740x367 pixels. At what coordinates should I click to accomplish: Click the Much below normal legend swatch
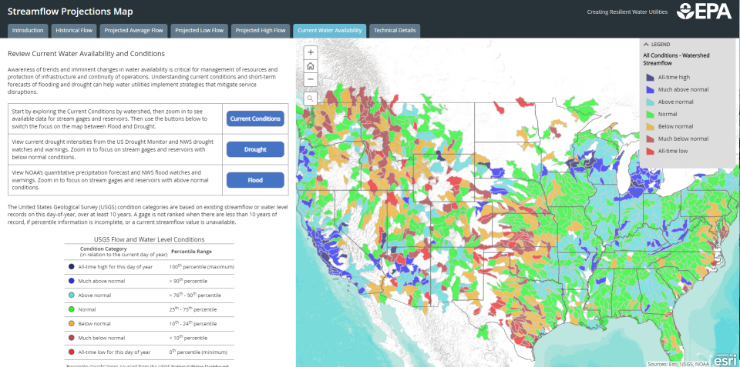click(650, 138)
